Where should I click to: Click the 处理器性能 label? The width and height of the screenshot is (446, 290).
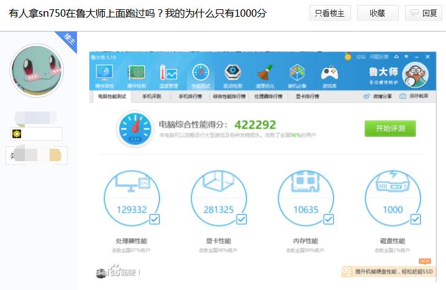[132, 241]
